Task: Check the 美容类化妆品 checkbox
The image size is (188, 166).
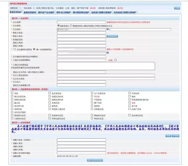Action: pyautogui.click(x=92, y=115)
